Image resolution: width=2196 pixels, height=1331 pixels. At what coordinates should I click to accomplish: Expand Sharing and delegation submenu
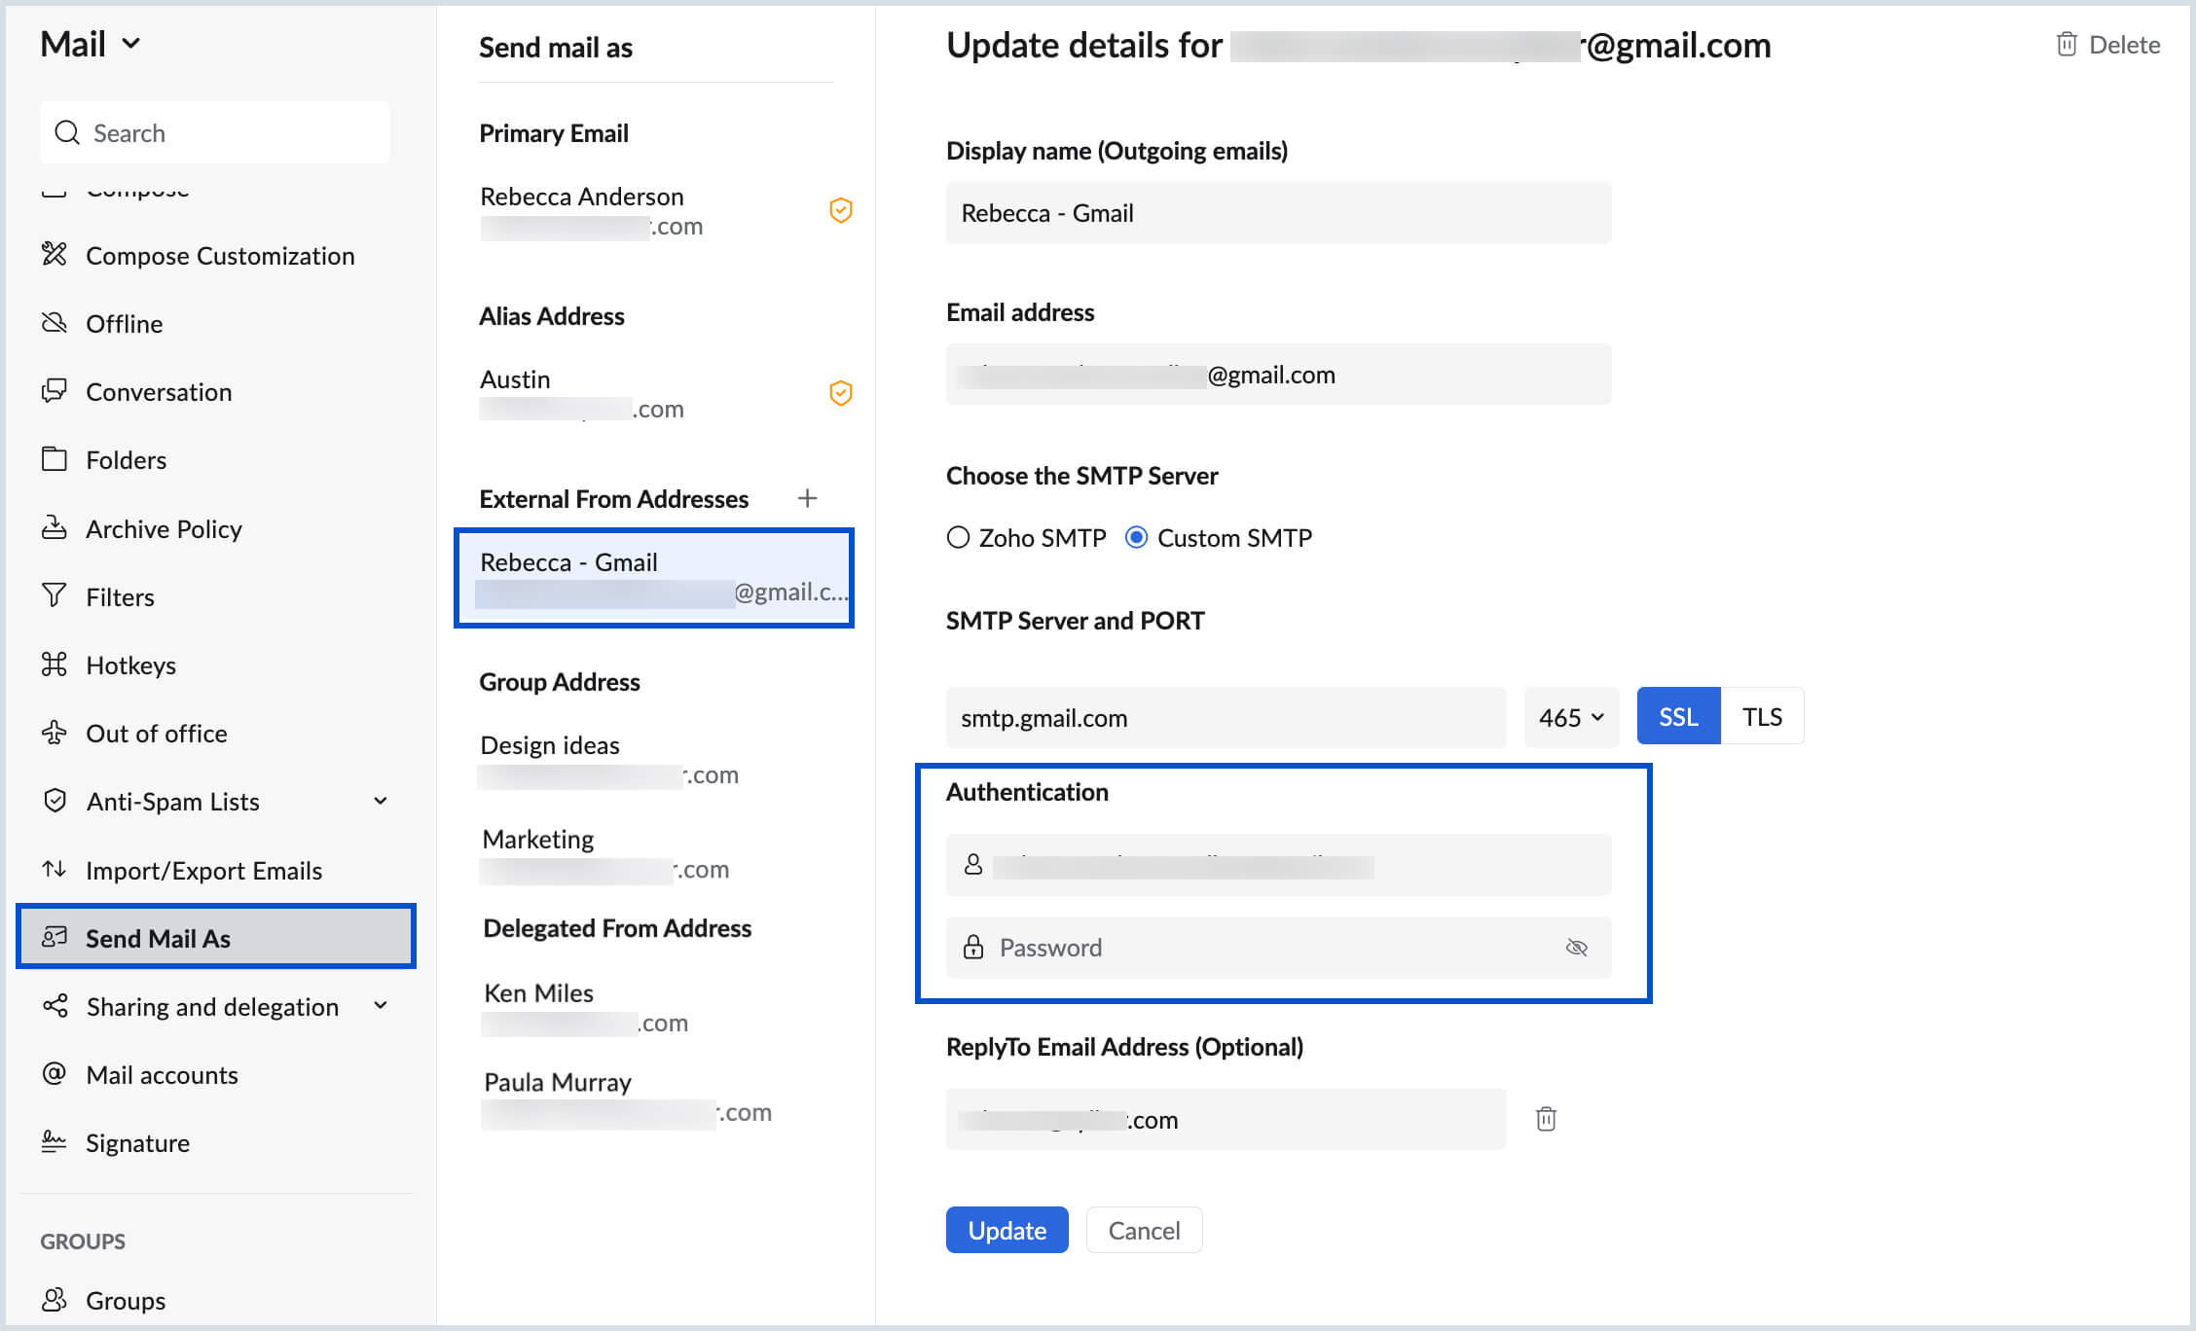coord(389,1005)
